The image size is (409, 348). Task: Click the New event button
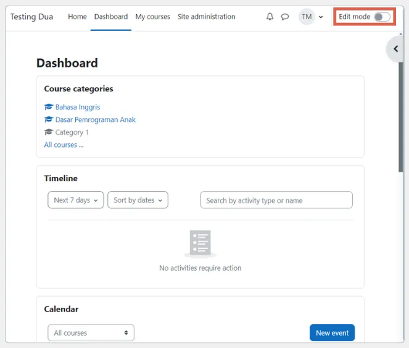coord(332,333)
